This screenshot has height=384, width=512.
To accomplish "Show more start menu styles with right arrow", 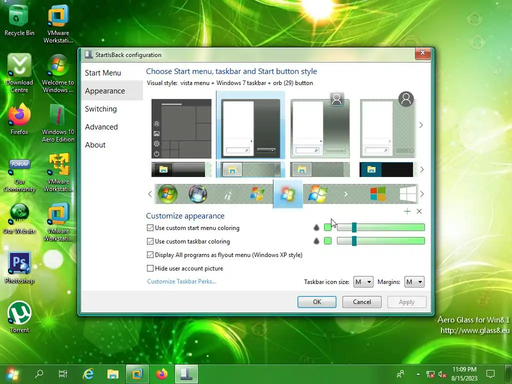I will click(421, 125).
